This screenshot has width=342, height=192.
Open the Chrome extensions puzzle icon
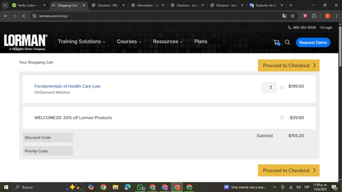tap(314, 16)
